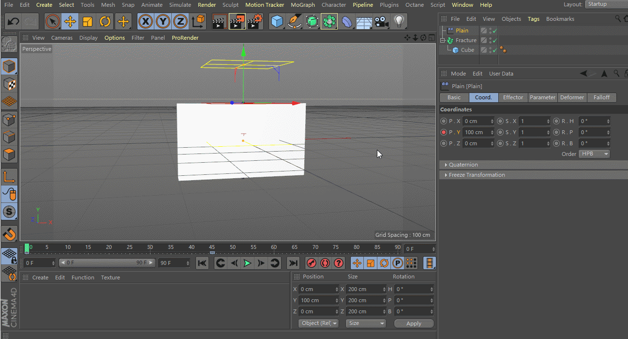Open the MoGraph menu
Screen dimensions: 628x339
point(302,5)
